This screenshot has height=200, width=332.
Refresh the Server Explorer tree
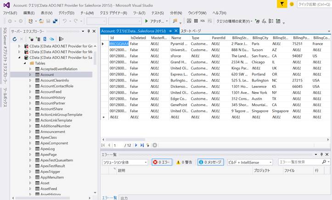point(15,39)
